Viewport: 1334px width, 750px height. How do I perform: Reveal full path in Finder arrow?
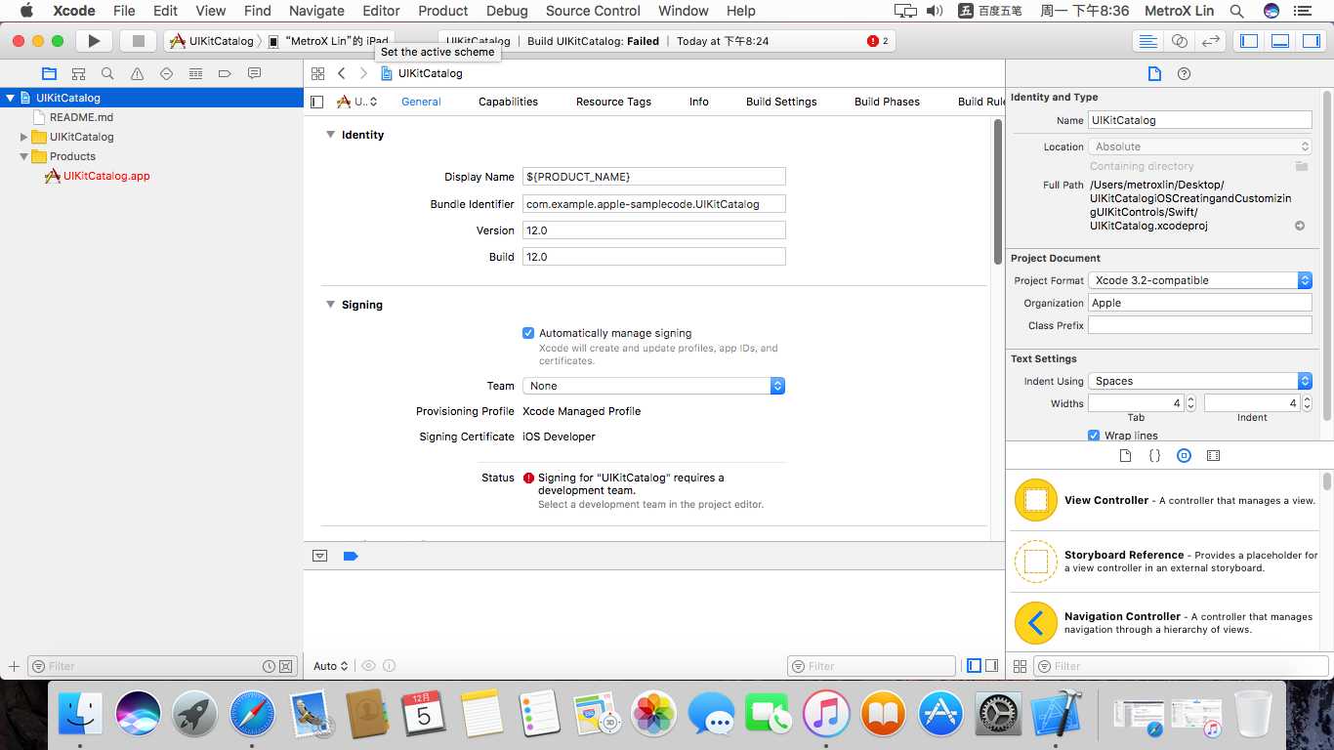coord(1300,226)
